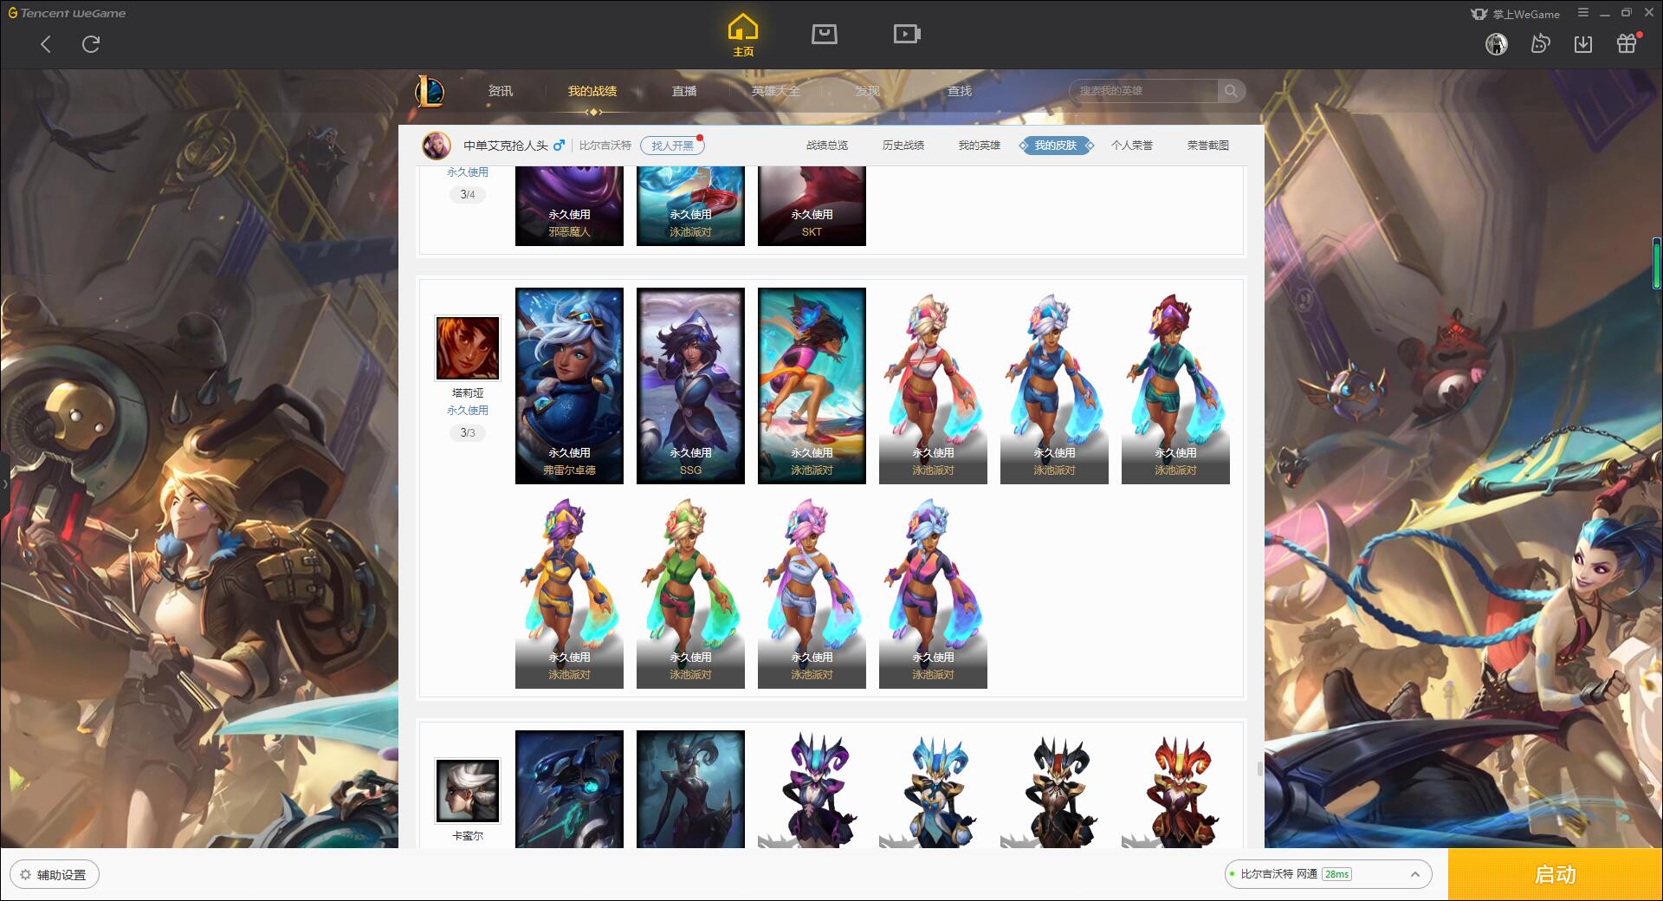1663x901 pixels.
Task: Click the 启动 launch button
Action: pos(1556,874)
